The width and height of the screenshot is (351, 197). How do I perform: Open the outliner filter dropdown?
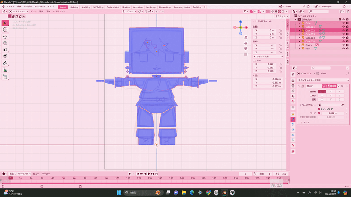[342, 11]
